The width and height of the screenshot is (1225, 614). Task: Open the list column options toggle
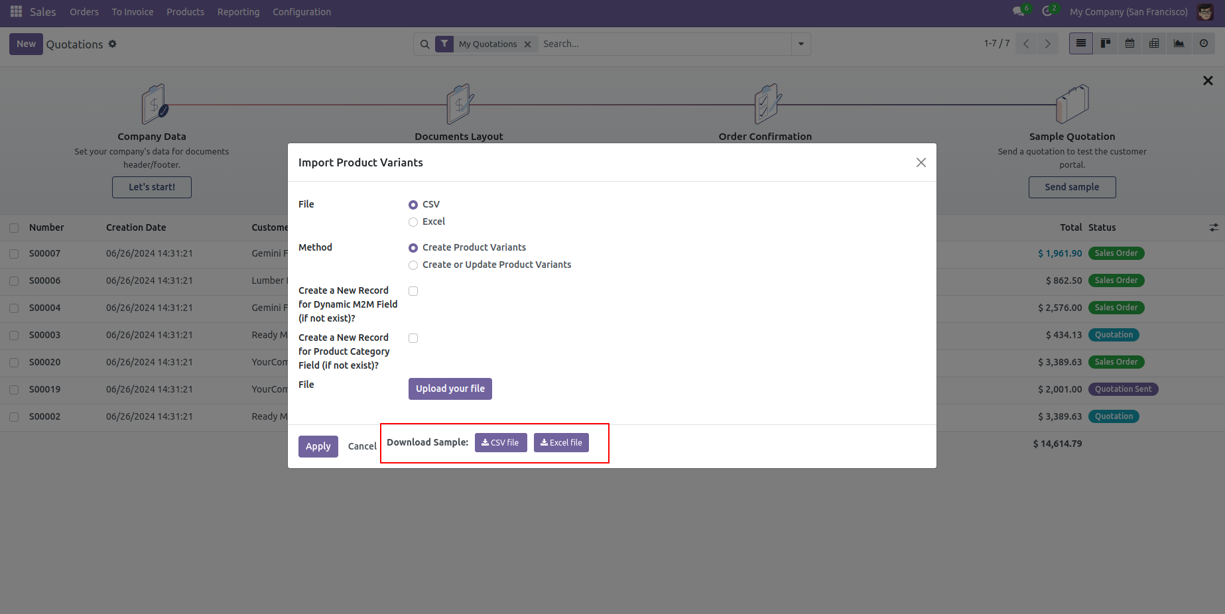pos(1214,227)
